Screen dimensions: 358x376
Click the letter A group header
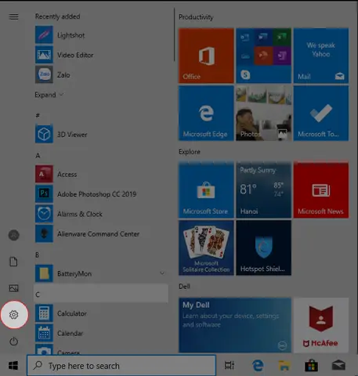coord(38,156)
